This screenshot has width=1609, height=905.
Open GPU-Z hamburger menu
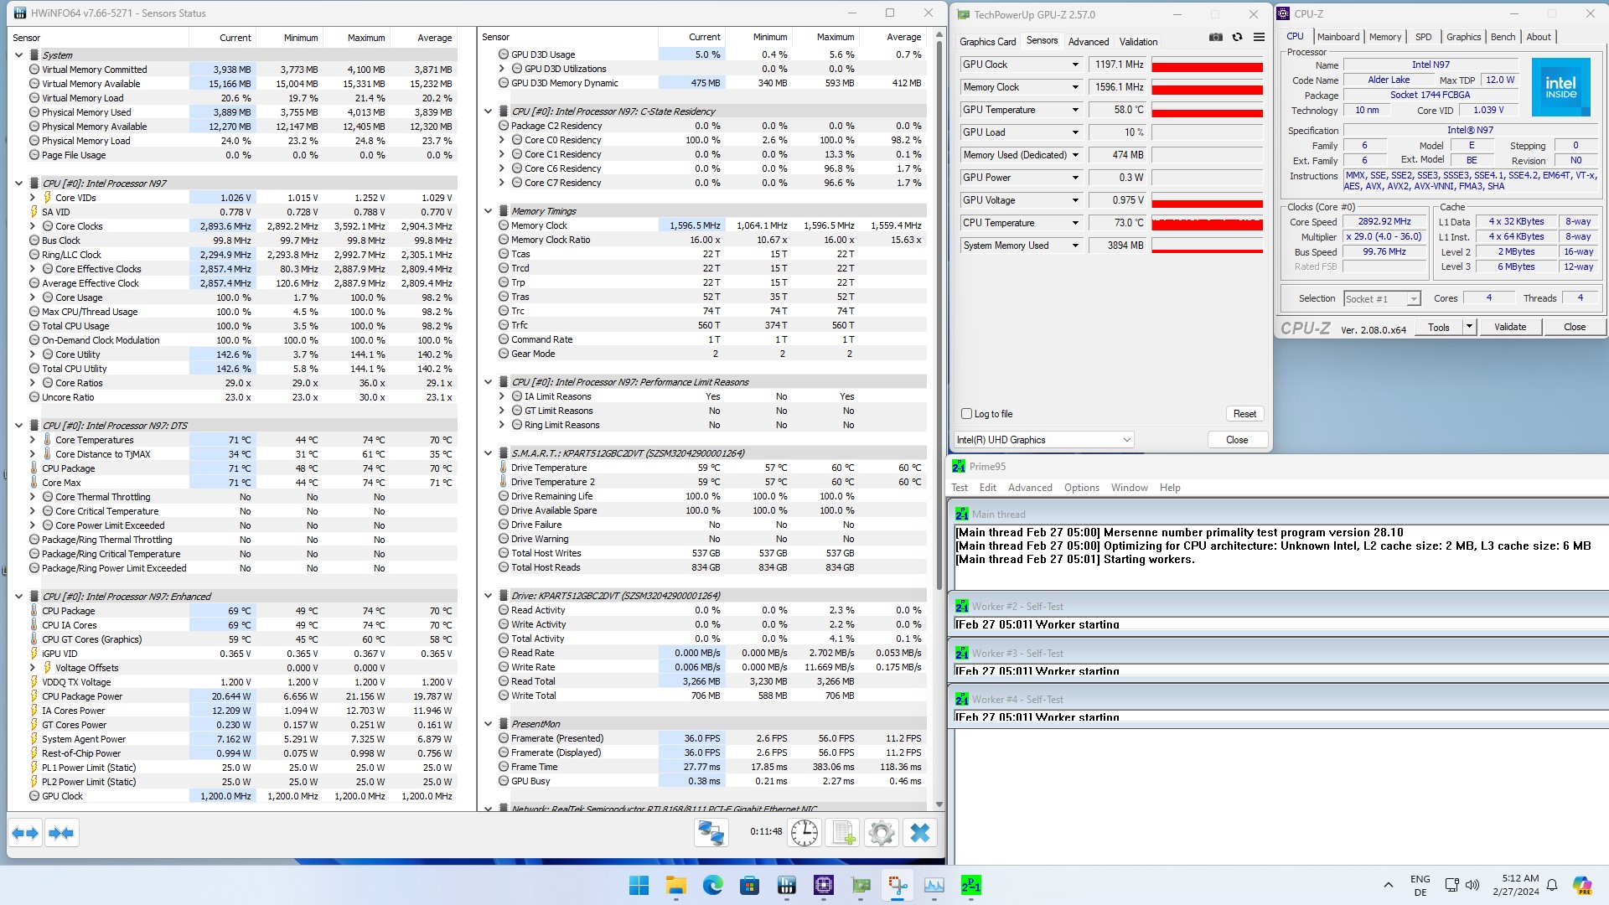tap(1259, 38)
